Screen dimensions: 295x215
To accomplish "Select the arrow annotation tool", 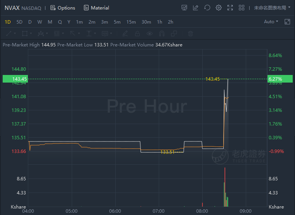I will click(x=73, y=33).
